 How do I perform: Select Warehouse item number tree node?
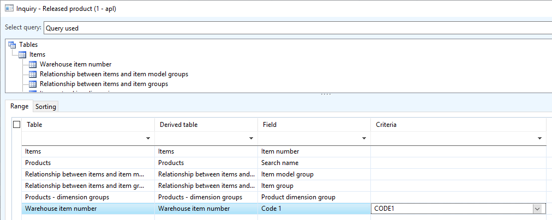pos(76,64)
